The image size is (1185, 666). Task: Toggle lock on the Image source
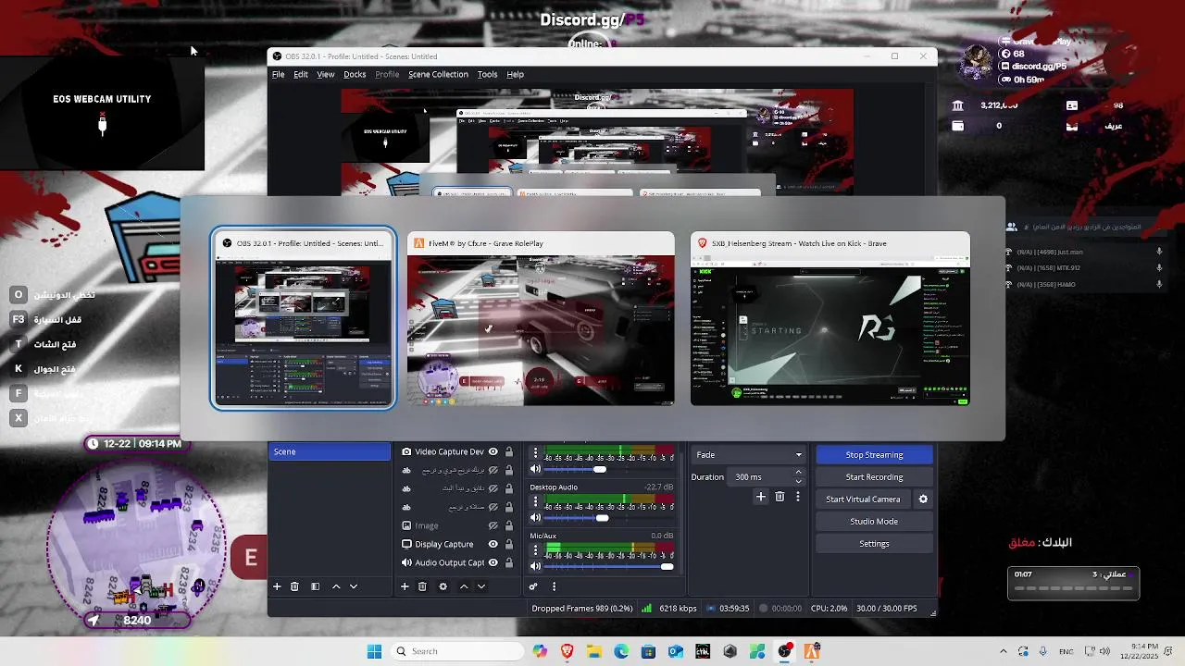[x=508, y=525]
